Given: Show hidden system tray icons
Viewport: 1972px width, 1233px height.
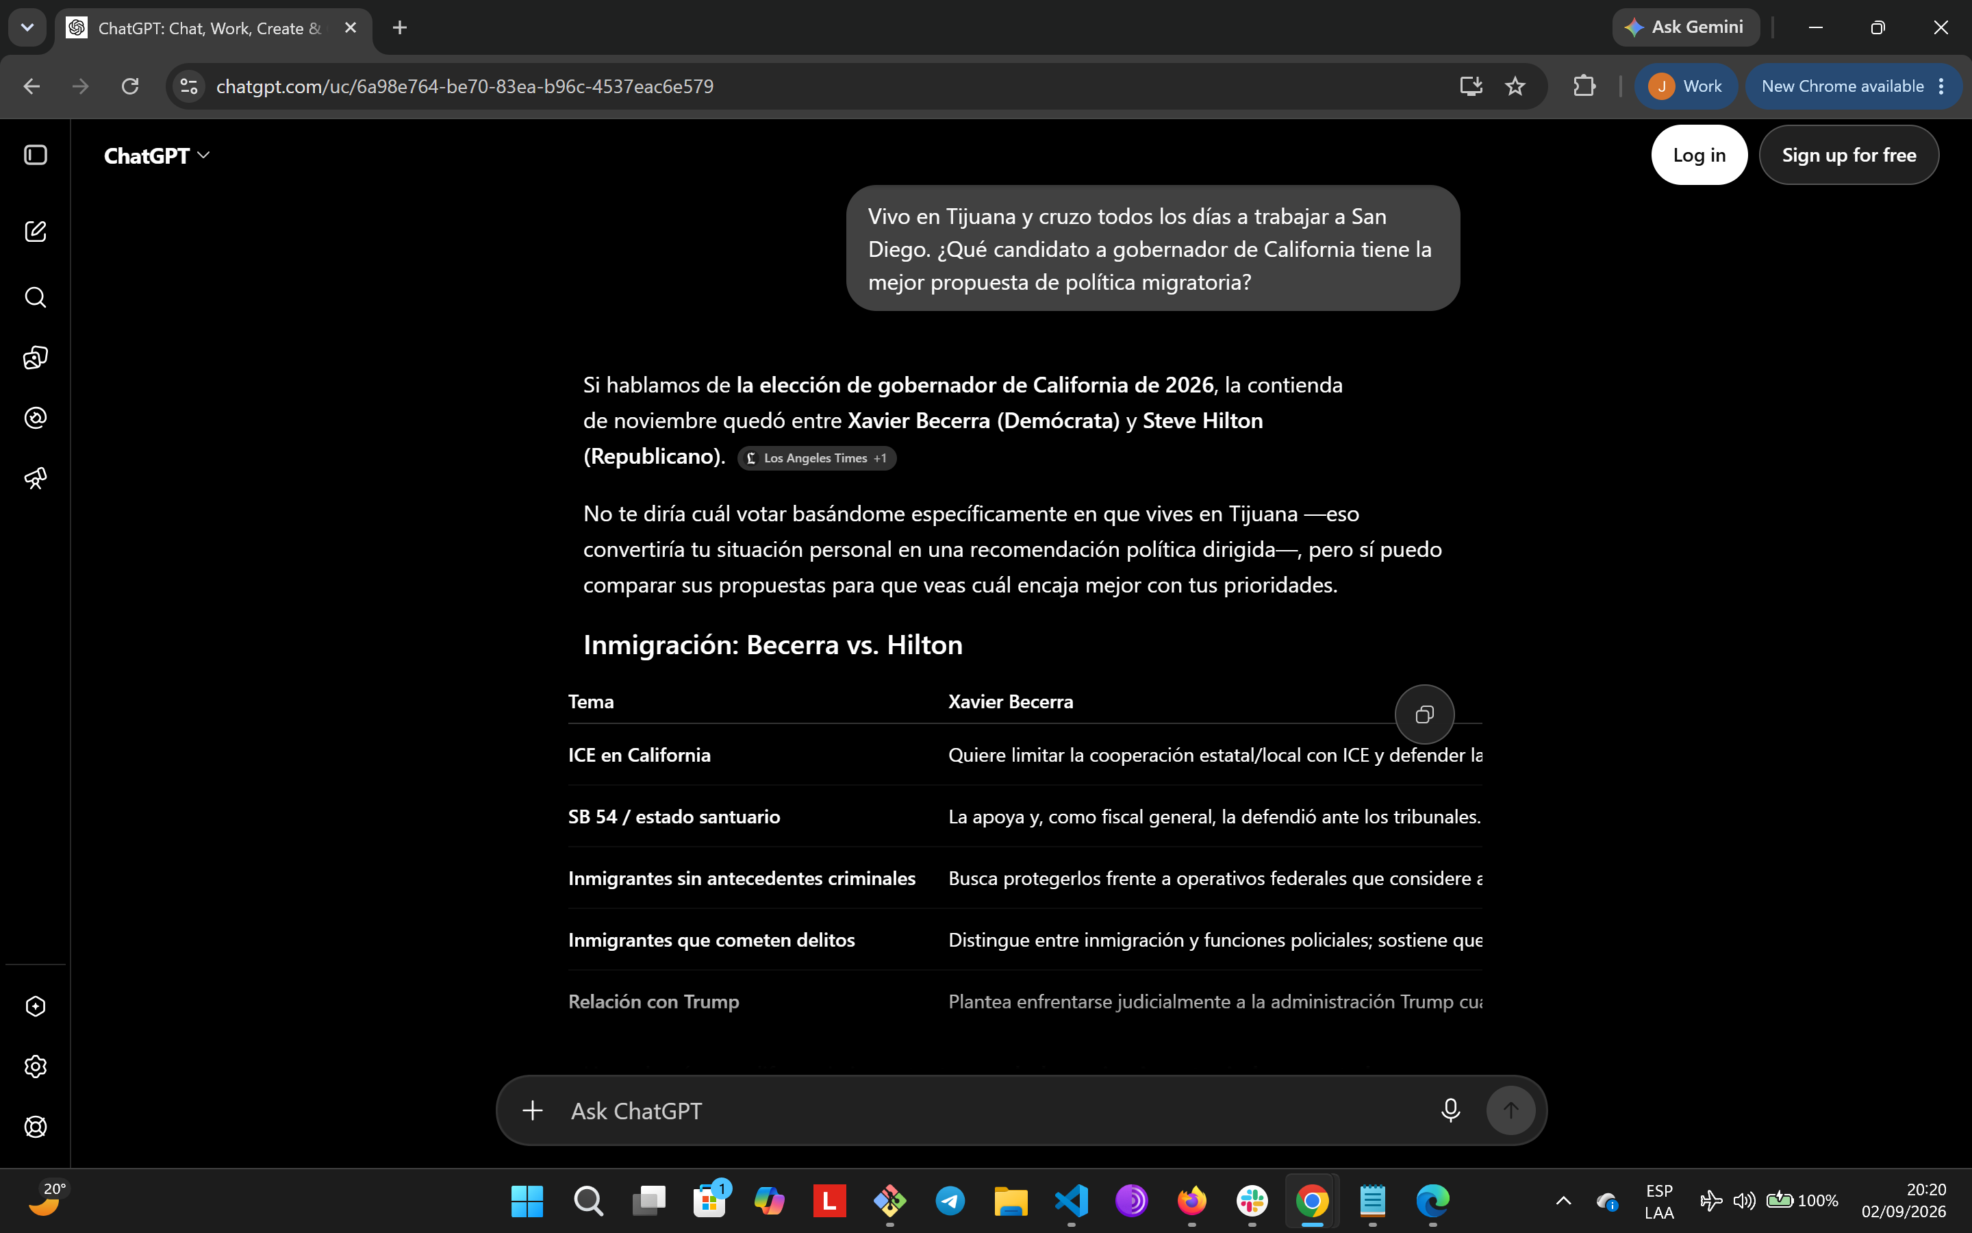Looking at the screenshot, I should [x=1564, y=1200].
